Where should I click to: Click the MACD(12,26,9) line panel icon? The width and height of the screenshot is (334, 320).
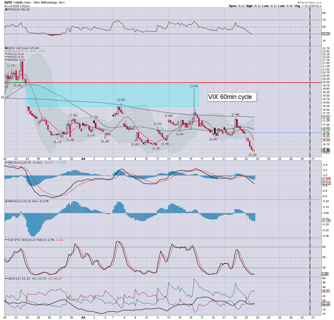click(x=6, y=162)
